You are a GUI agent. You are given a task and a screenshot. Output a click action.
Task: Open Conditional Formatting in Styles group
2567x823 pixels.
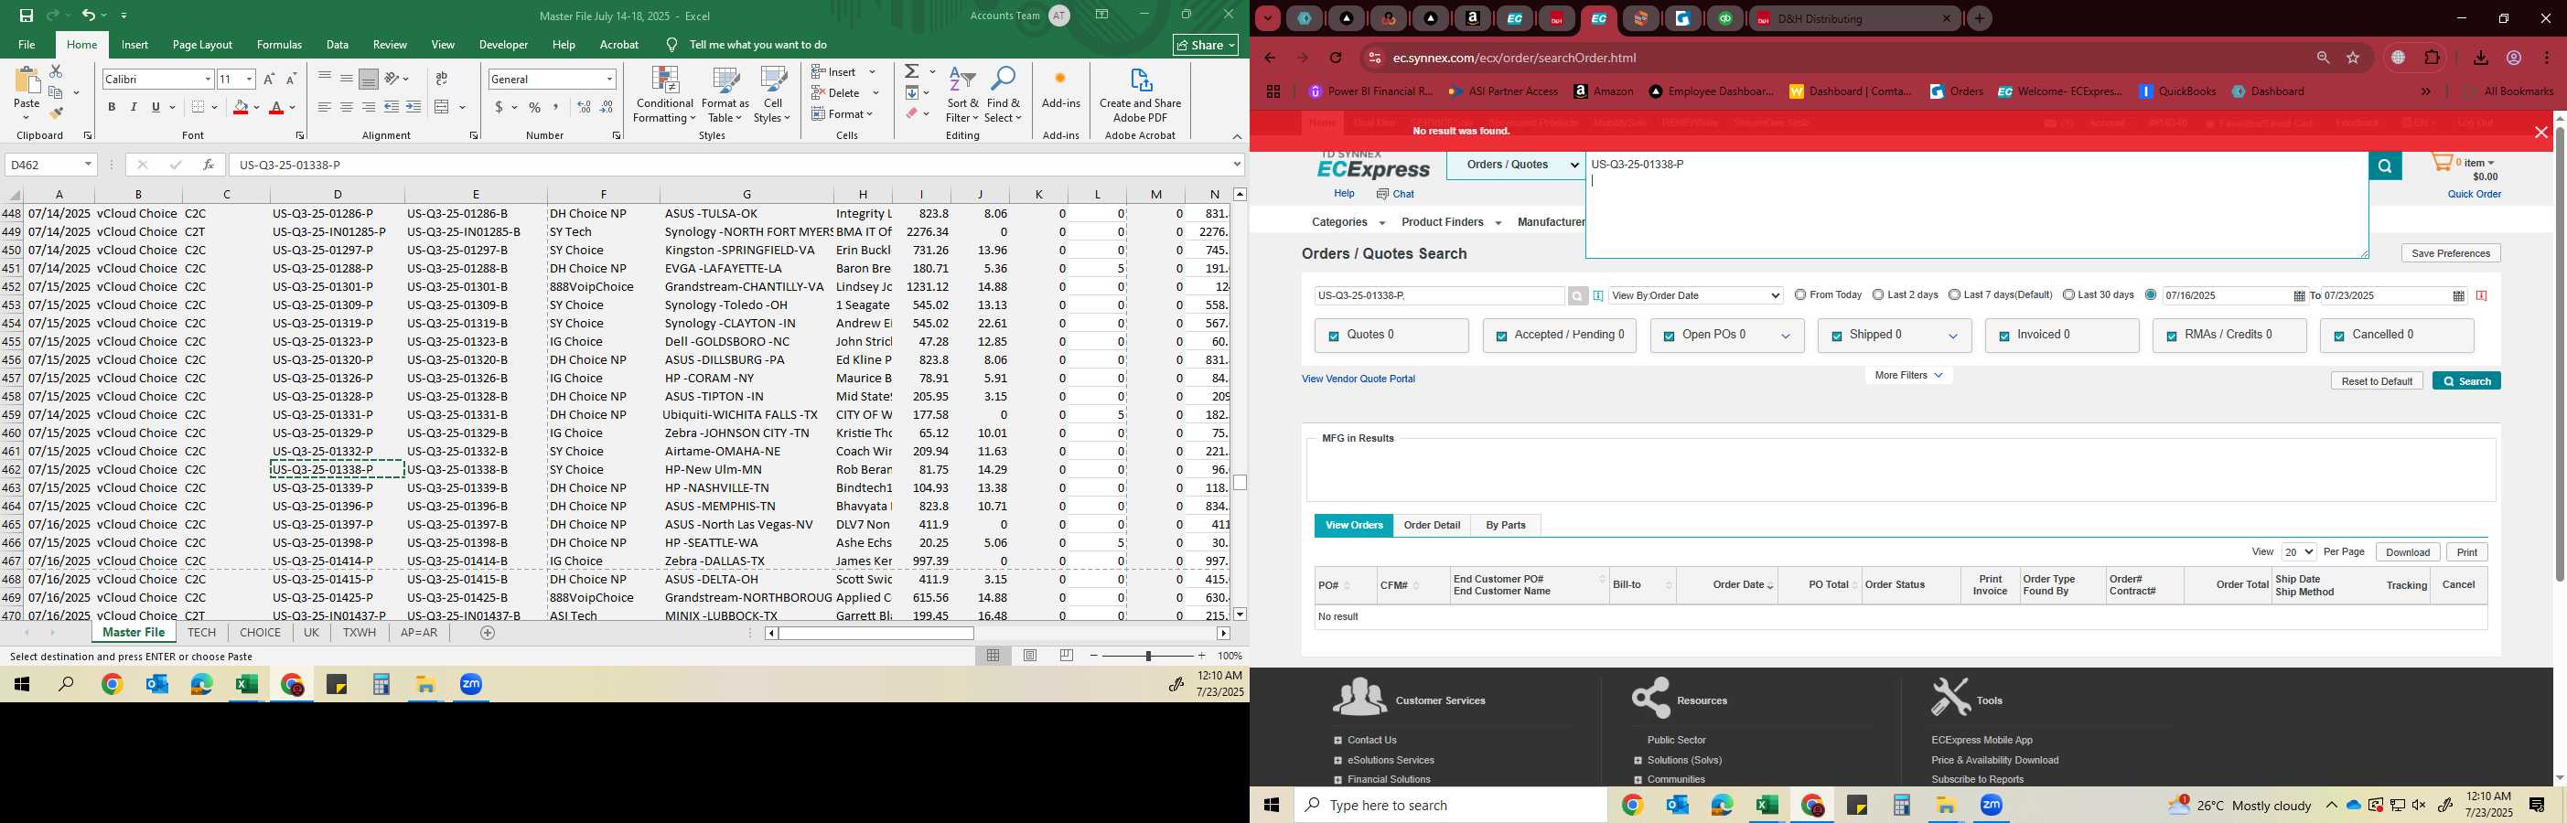point(665,96)
